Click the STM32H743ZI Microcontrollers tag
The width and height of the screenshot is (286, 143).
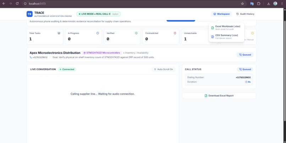[x=102, y=53]
